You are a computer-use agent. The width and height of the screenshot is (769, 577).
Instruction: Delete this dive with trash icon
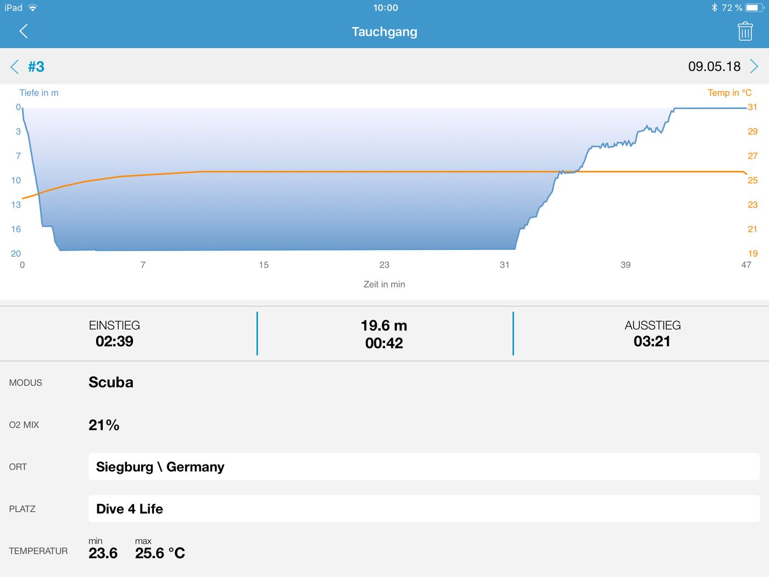(745, 31)
